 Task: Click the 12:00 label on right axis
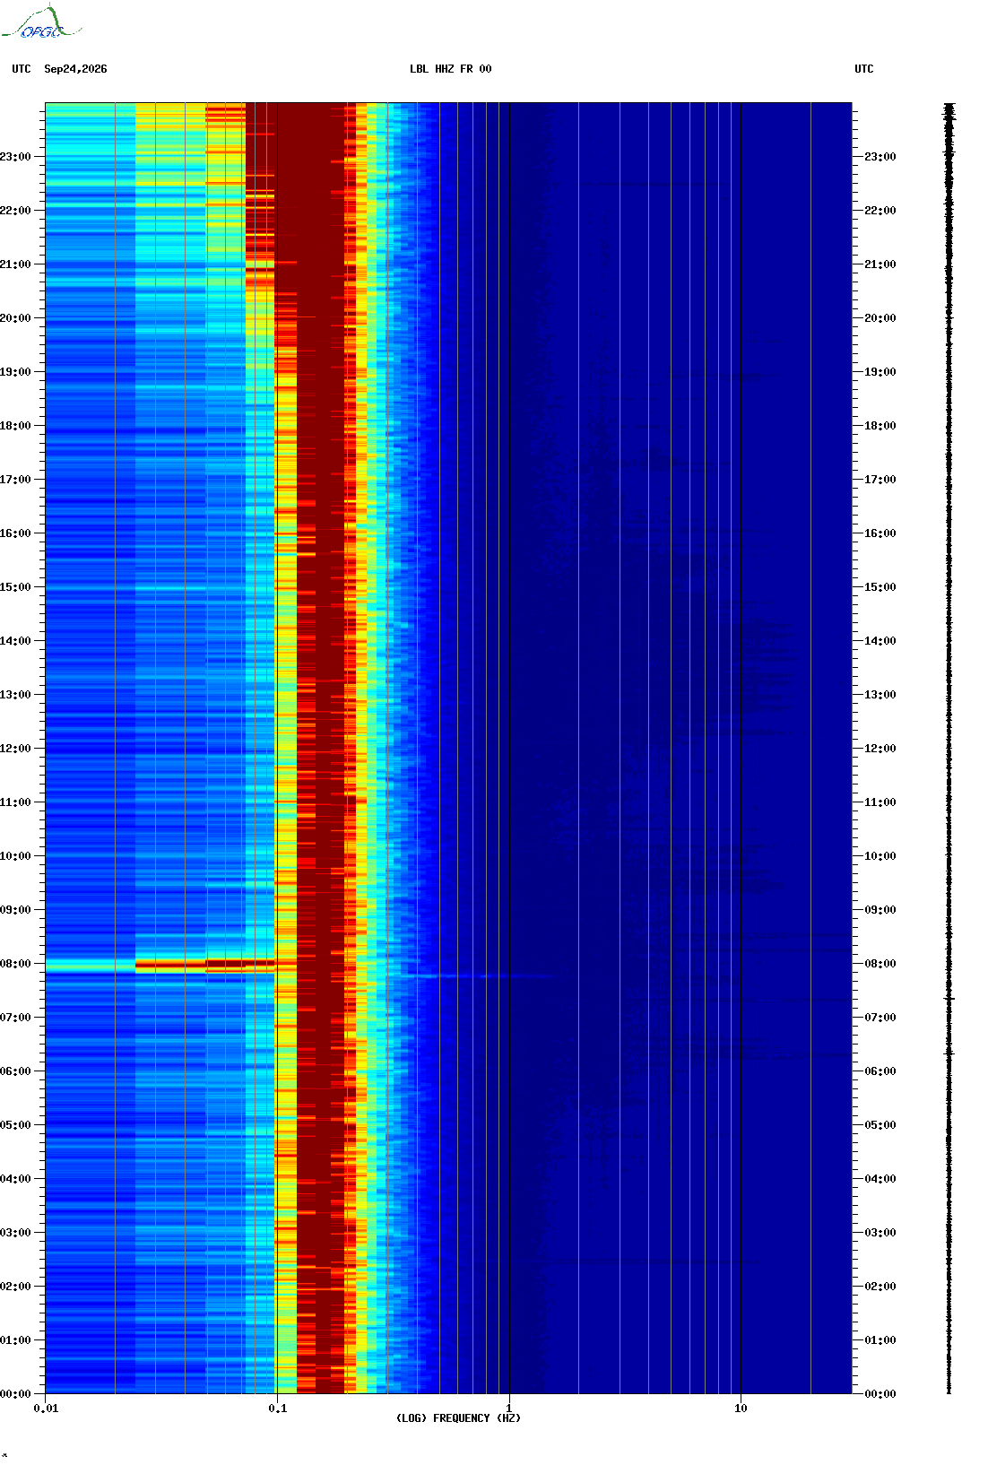pyautogui.click(x=880, y=749)
